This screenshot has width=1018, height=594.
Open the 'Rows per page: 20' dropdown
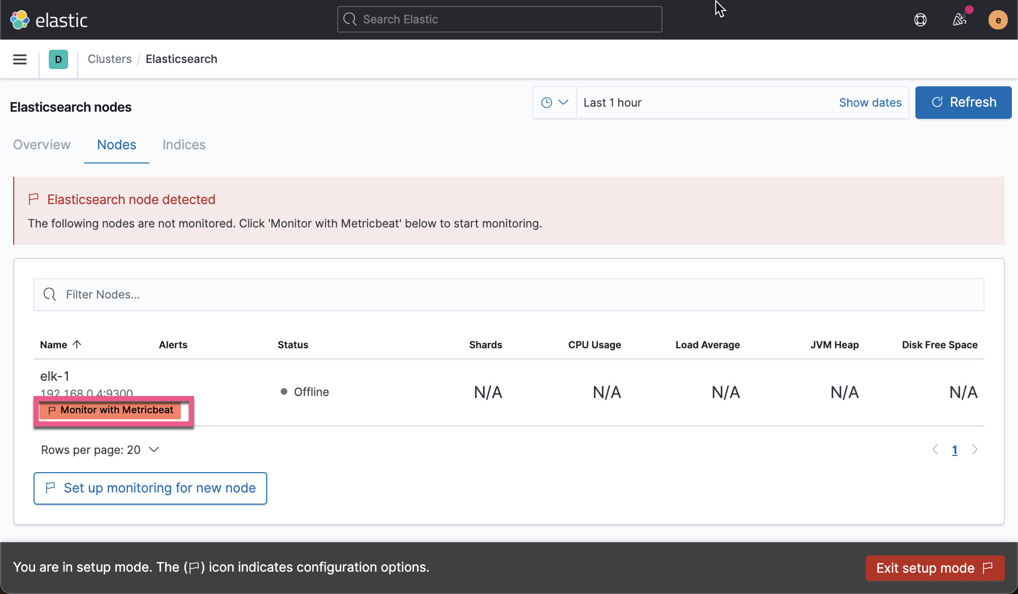coord(101,449)
